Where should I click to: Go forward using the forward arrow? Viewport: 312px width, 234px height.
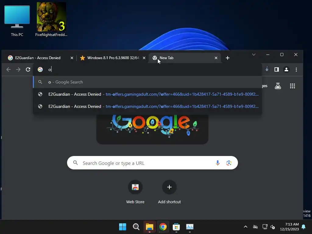(x=18, y=69)
